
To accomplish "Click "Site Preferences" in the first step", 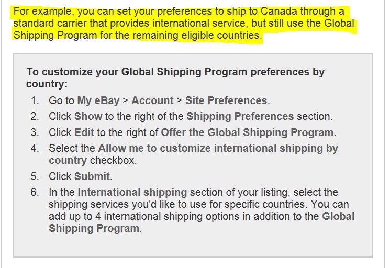I will (226, 100).
